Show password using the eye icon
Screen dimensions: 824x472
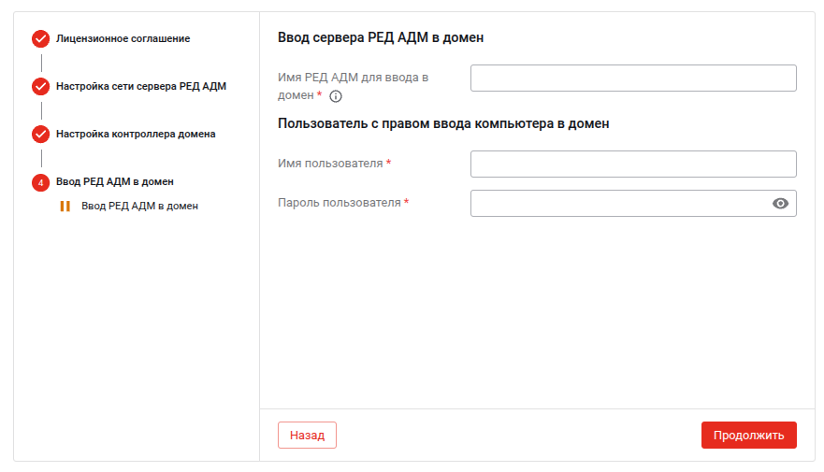pos(781,204)
